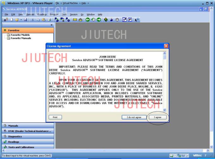Open the Help menu in Service ADVISOR
Image resolution: width=215 pixels, height=159 pixels.
pyautogui.click(x=100, y=15)
